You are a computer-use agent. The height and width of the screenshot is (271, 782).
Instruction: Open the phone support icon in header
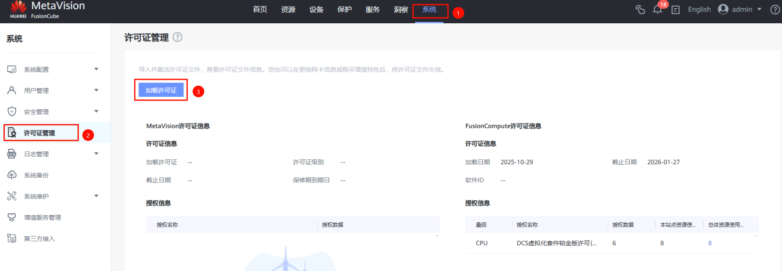click(x=640, y=10)
